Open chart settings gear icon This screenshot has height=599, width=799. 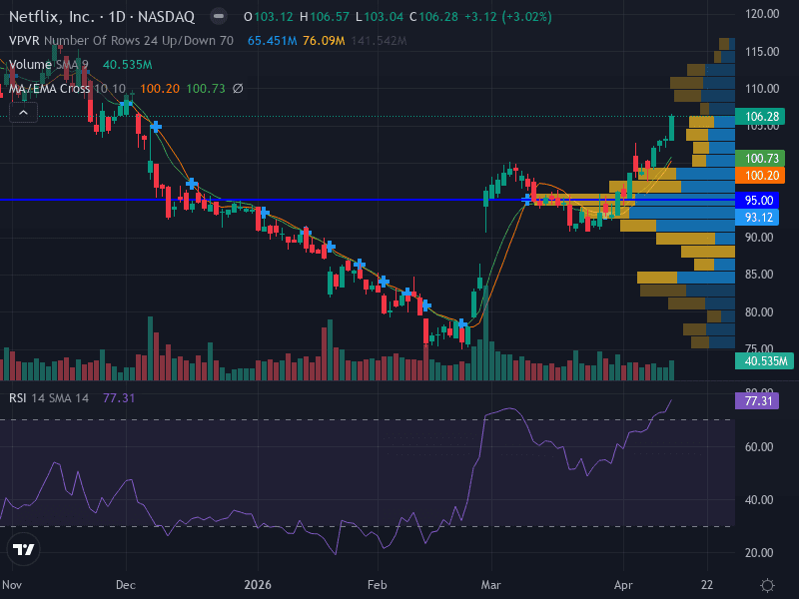767,585
